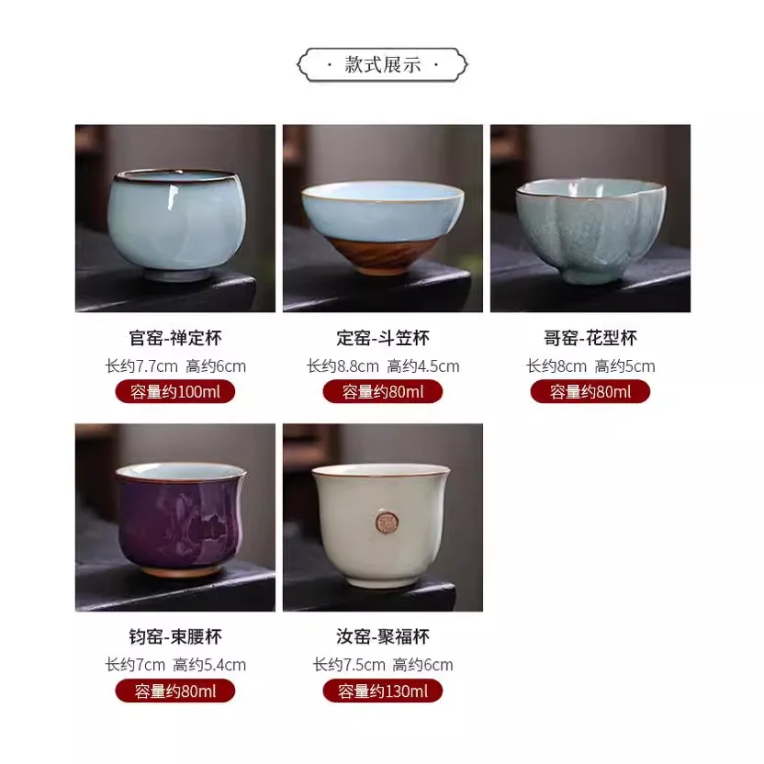Screen dimensions: 764x764
Task: Select the 汝窑-聚福杯 title label
Action: (x=383, y=636)
